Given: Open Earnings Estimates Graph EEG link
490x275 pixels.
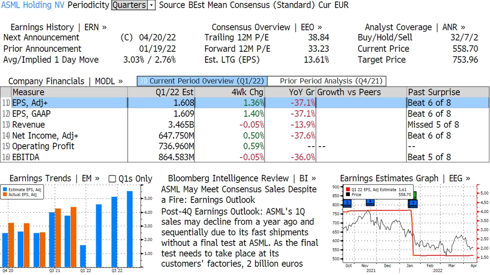Looking at the screenshot, I should 405,178.
